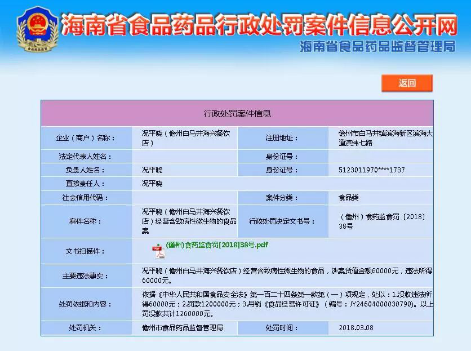Open link (儋州)食药监食罚[2018]38号.pdf

pos(217,245)
